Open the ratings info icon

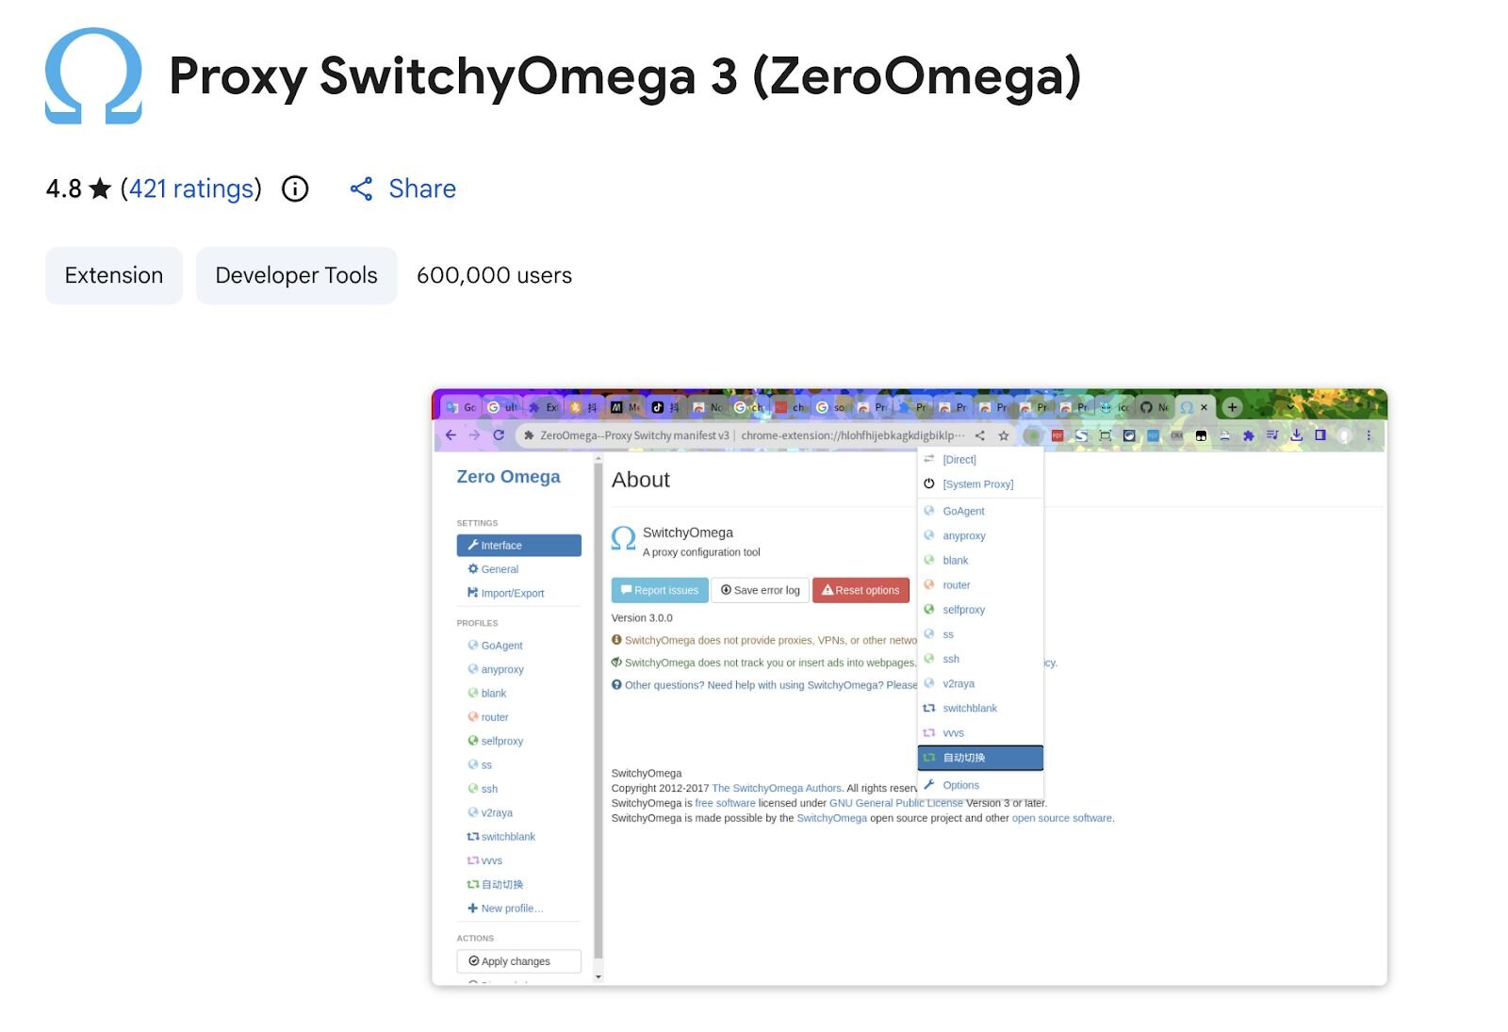295,189
